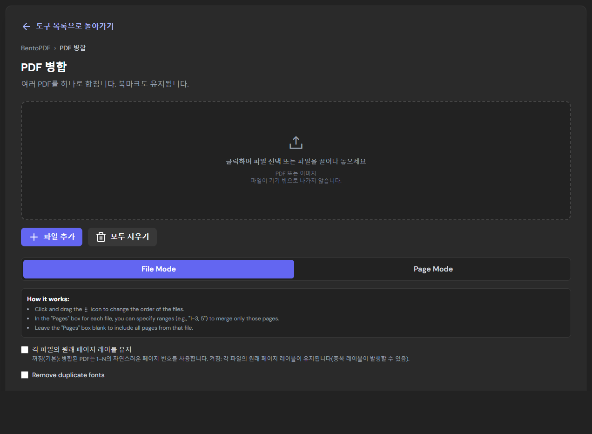Click the back arrow icon
The image size is (592, 434).
pos(26,27)
